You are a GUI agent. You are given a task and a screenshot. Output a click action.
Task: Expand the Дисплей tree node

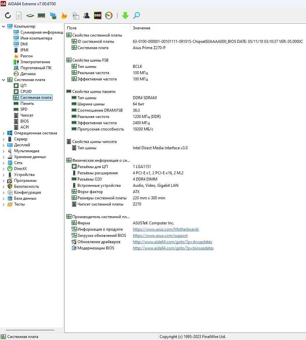[x=4, y=145]
